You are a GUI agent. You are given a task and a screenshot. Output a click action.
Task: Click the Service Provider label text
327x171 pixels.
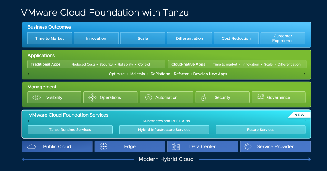click(x=275, y=146)
